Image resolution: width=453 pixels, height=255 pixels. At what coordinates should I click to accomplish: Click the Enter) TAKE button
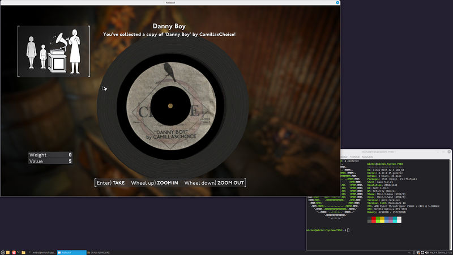click(x=110, y=182)
